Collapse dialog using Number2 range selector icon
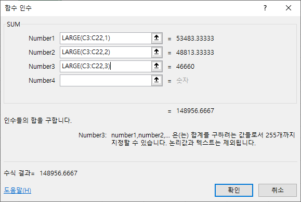 point(156,52)
